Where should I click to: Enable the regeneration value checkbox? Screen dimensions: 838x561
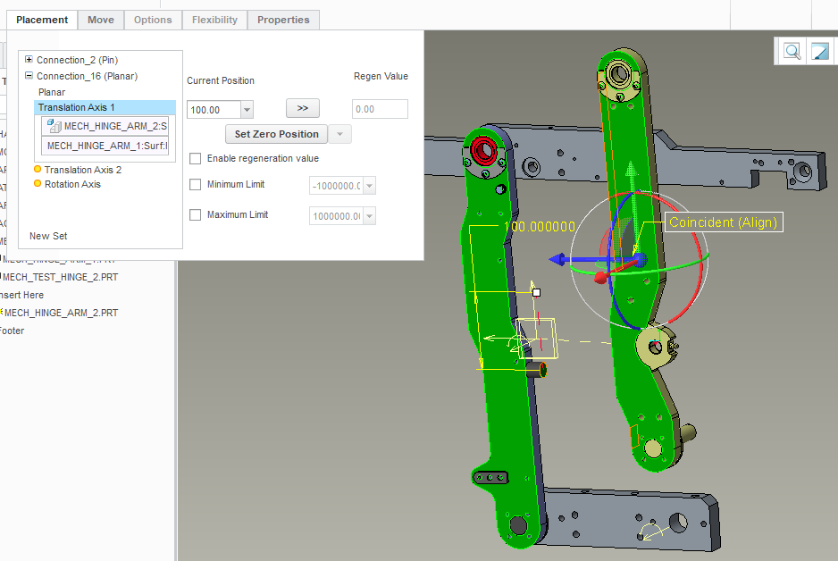196,159
